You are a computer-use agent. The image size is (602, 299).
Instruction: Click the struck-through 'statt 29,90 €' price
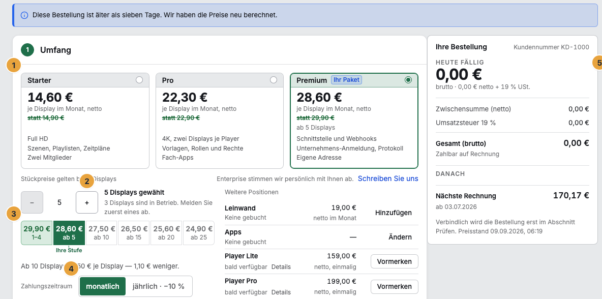[316, 118]
